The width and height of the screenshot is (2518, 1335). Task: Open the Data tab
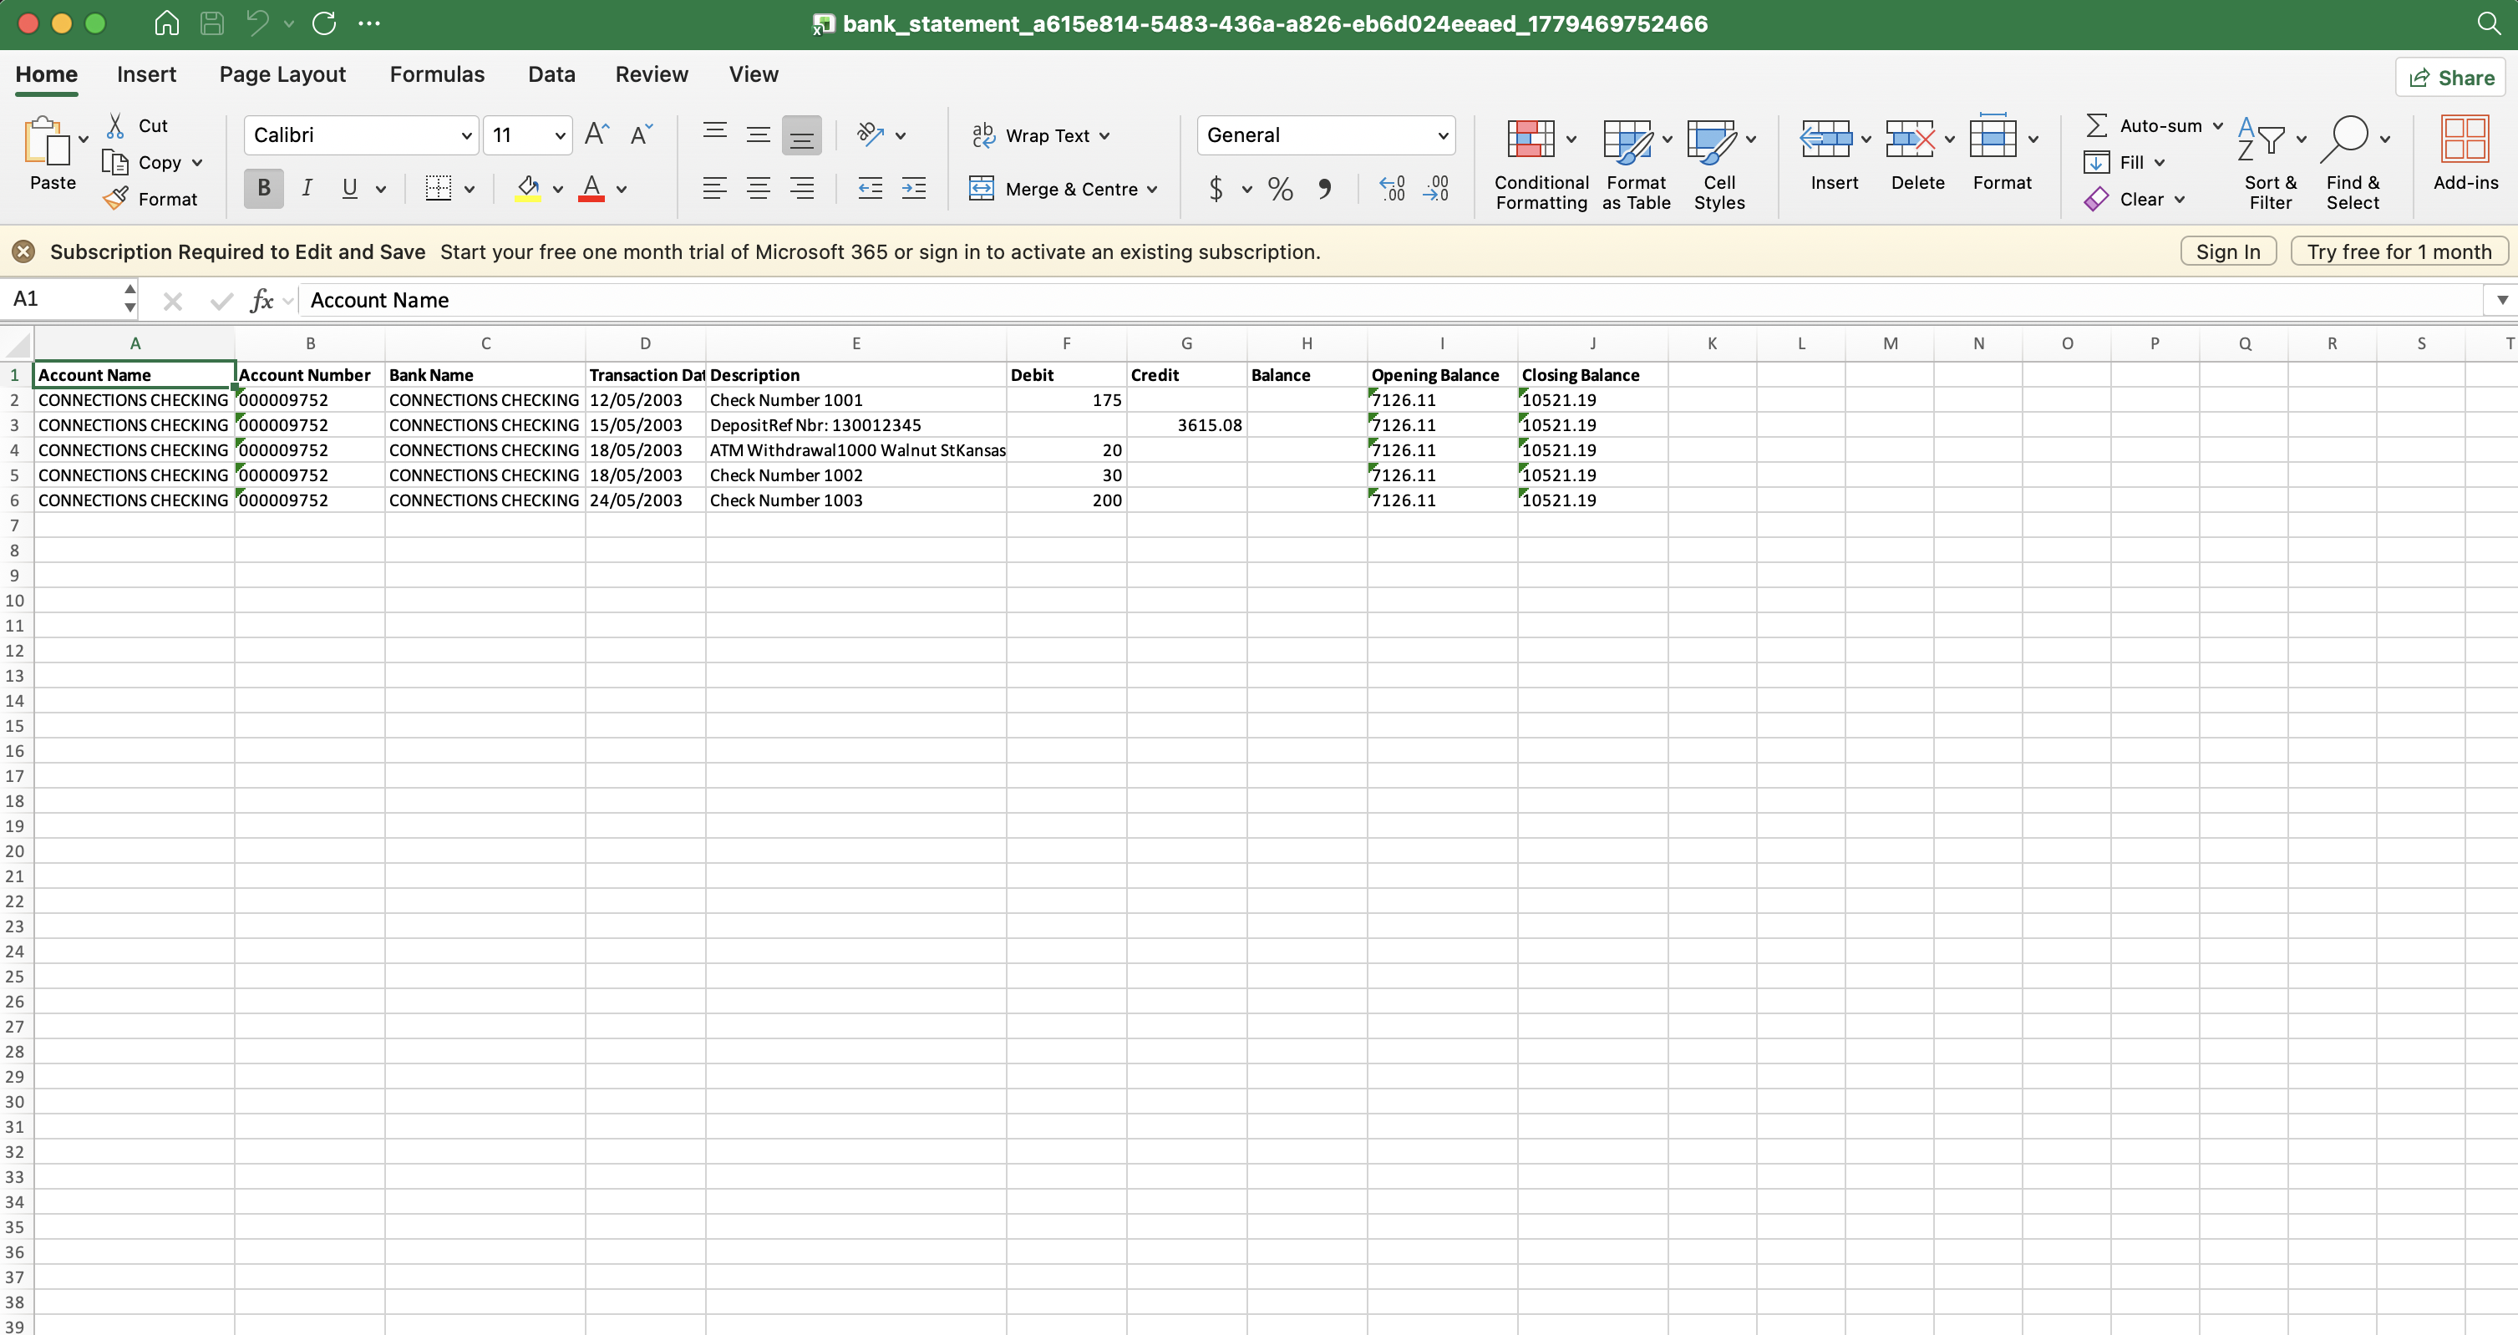(x=551, y=74)
